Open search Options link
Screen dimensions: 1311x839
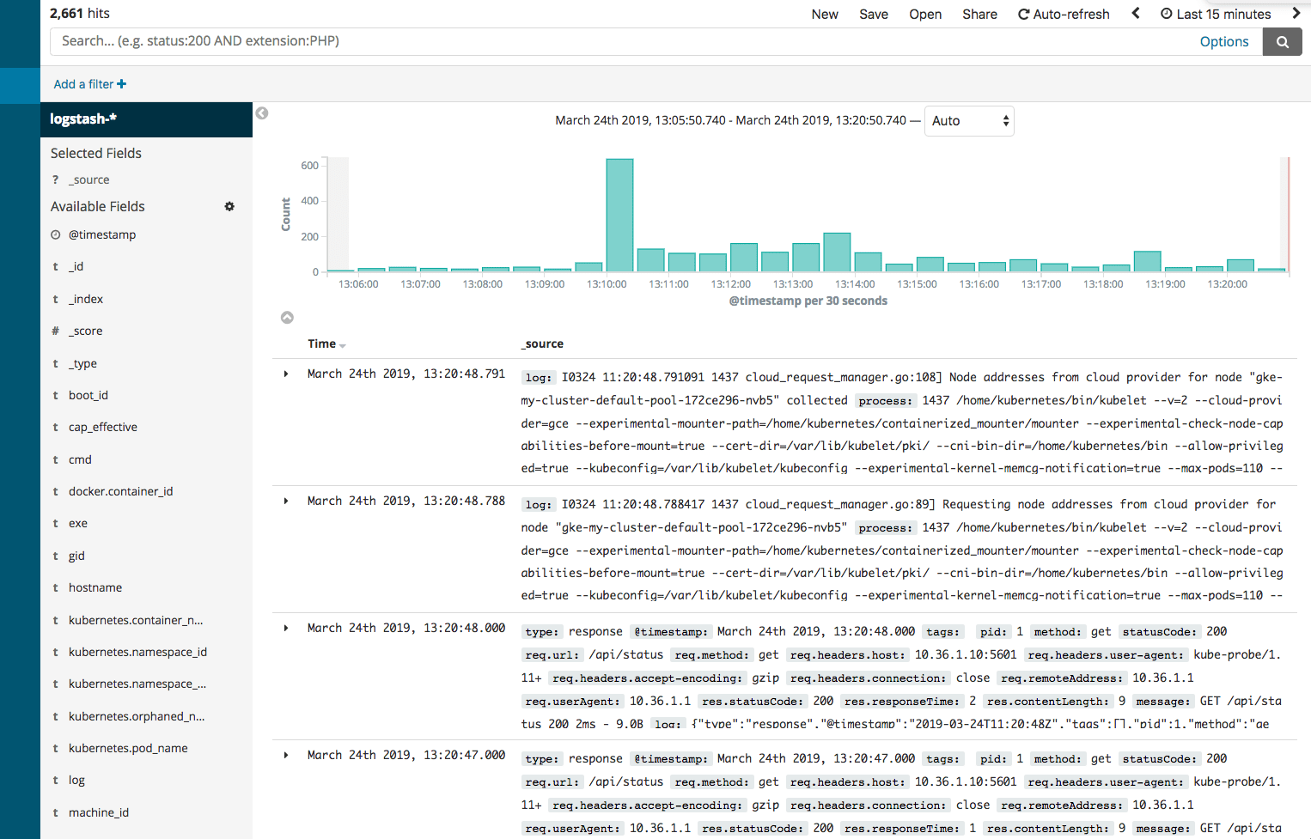click(1224, 41)
